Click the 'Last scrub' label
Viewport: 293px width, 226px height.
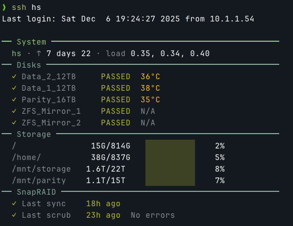click(46, 216)
